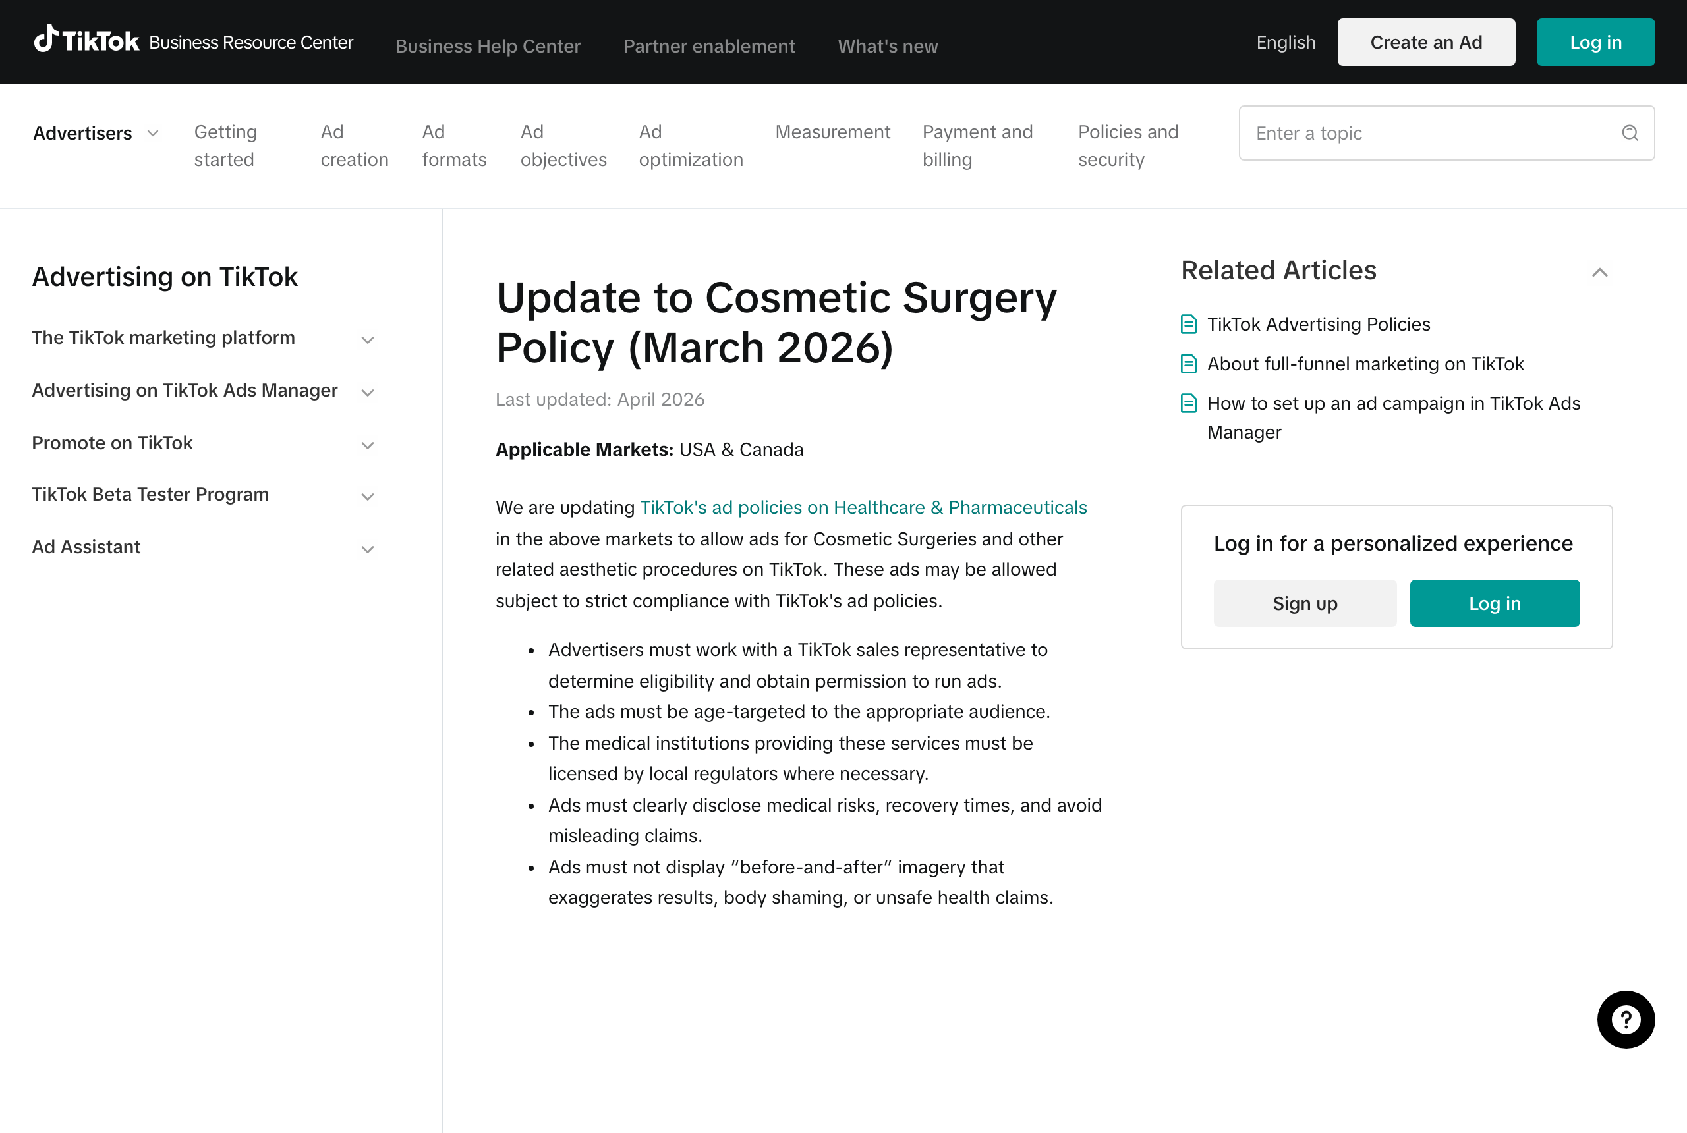Click the search magnifier icon

click(1630, 133)
